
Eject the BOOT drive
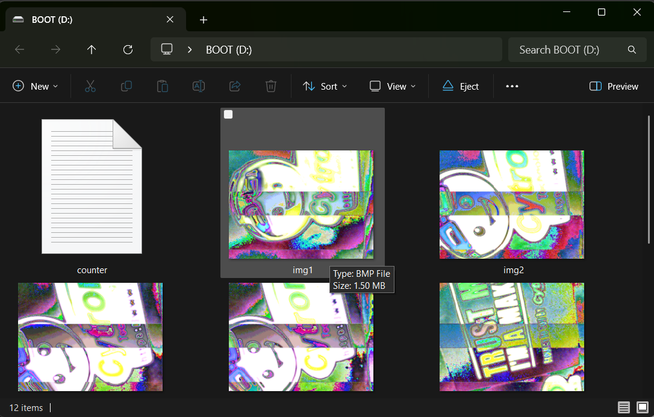pos(461,86)
